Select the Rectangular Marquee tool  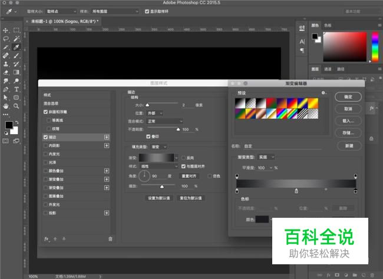(x=16, y=30)
